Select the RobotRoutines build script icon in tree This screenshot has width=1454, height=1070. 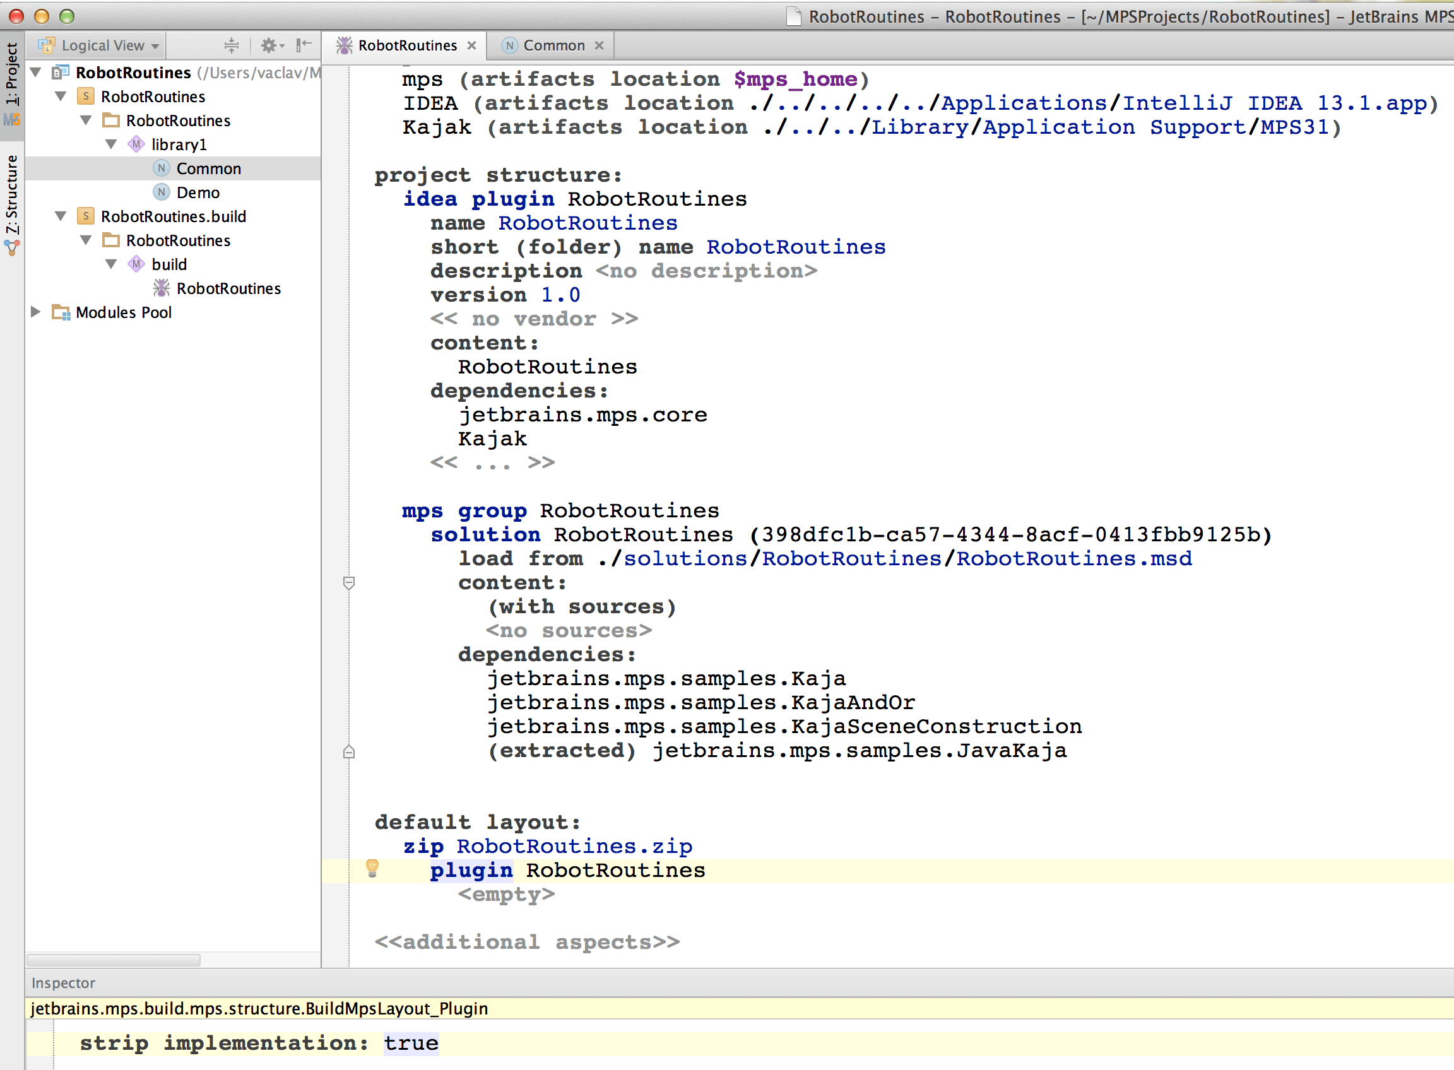pos(162,288)
